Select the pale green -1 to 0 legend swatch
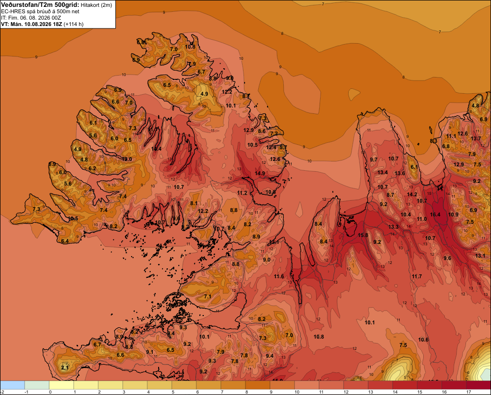 [37, 385]
